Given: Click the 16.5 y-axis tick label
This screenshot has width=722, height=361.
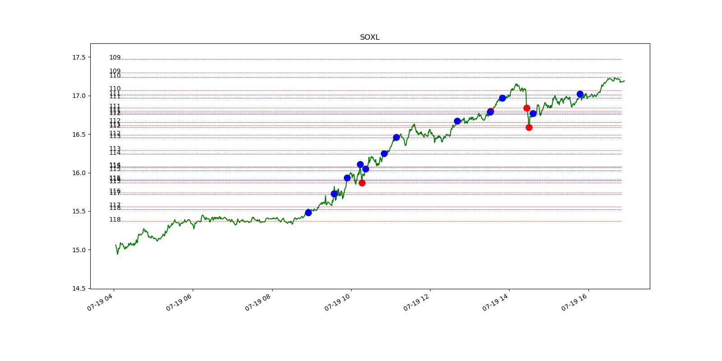Looking at the screenshot, I should 79,134.
